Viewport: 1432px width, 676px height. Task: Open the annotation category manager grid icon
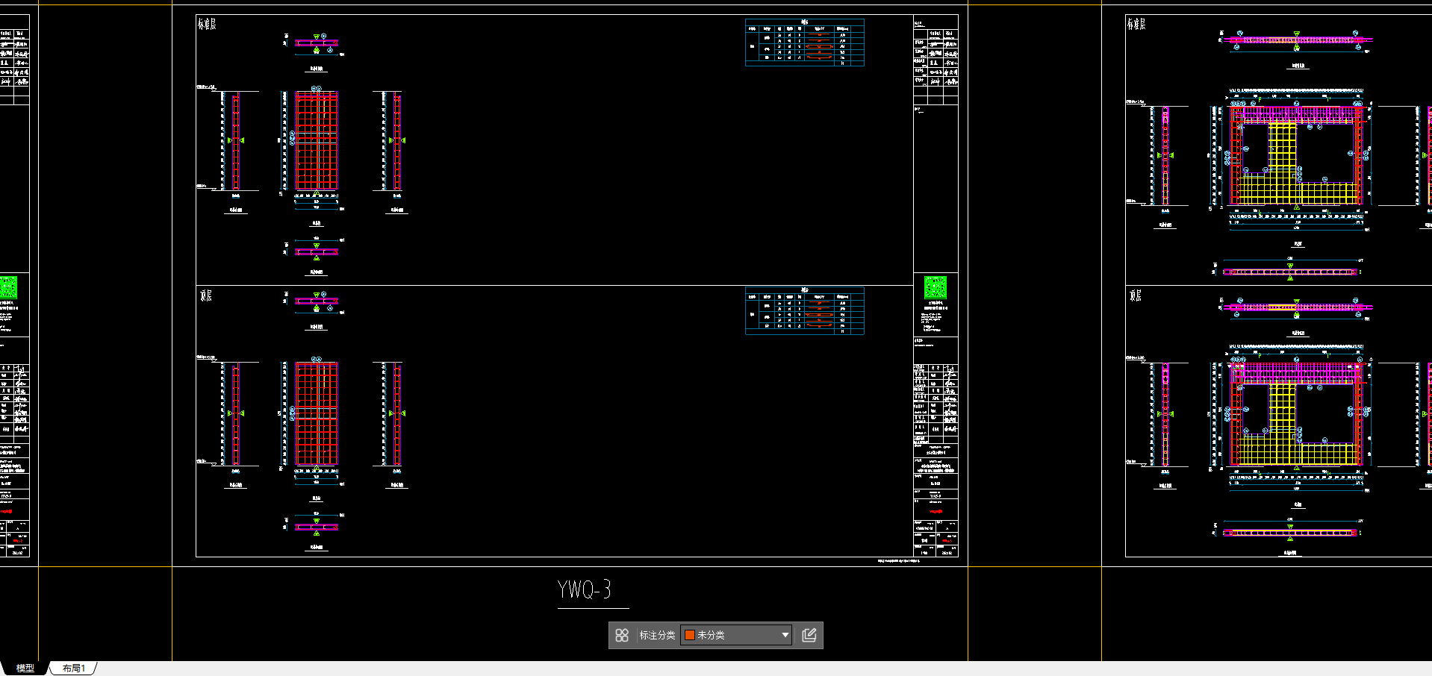coord(622,635)
